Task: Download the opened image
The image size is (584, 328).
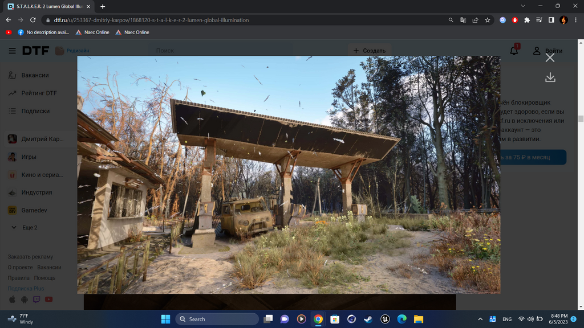Action: tap(550, 77)
